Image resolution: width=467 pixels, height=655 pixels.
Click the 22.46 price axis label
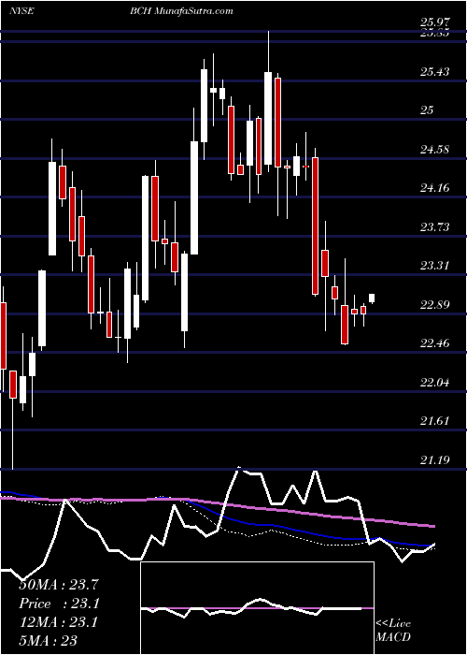435,343
